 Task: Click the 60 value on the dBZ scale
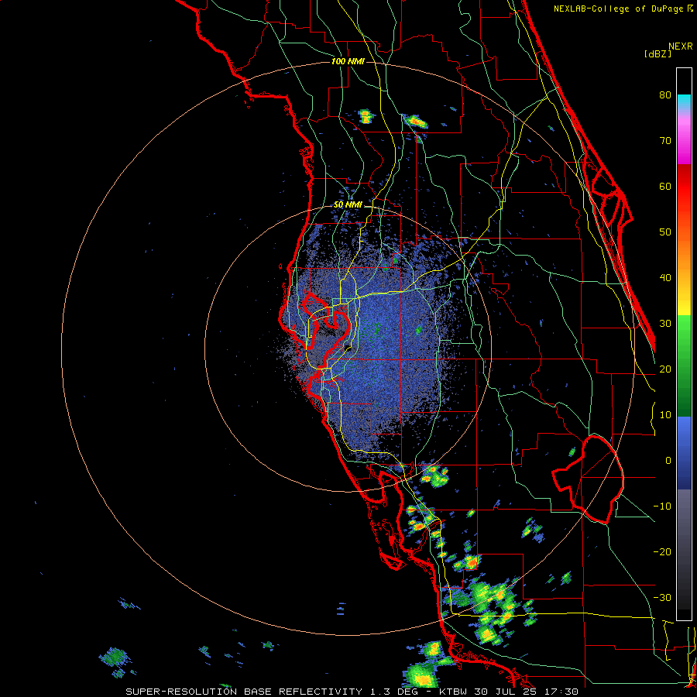[665, 186]
